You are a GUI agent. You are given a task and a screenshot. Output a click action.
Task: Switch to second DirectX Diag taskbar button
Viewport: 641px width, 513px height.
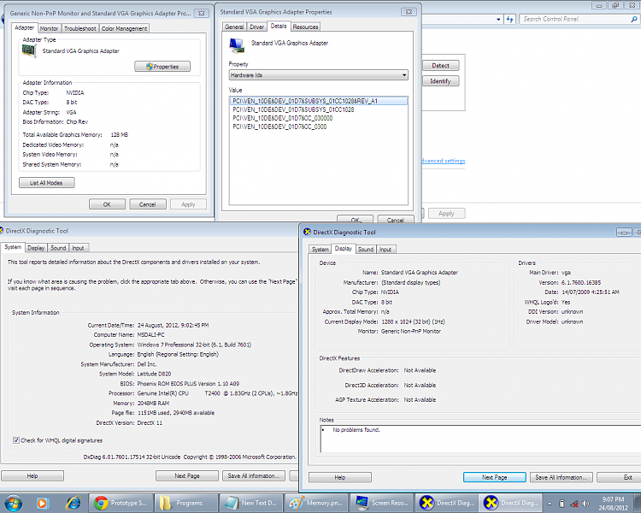pos(511,504)
